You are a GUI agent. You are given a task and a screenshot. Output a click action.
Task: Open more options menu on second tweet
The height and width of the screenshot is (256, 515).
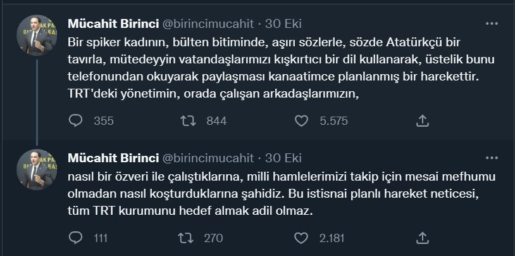[x=491, y=157]
